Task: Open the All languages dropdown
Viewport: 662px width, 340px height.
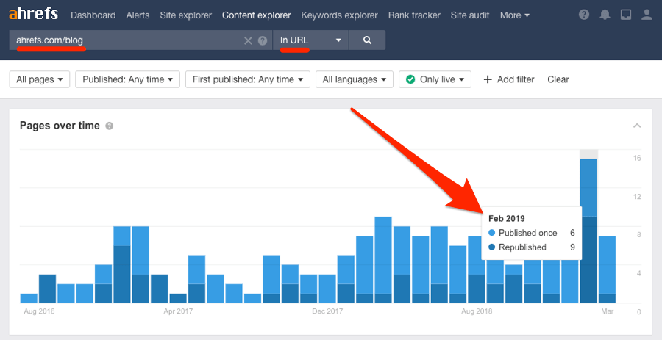Action: [x=355, y=79]
